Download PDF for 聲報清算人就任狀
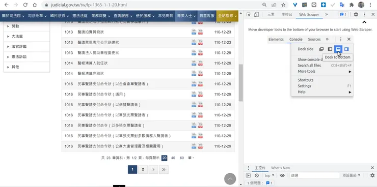 (x=200, y=63)
